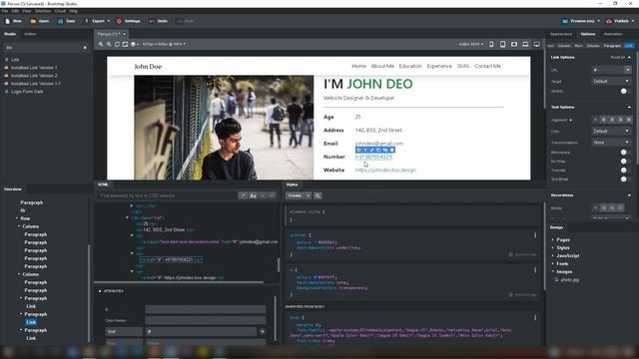Image resolution: width=639 pixels, height=359 pixels.
Task: Open the Target dropdown set to Default
Action: [x=611, y=81]
